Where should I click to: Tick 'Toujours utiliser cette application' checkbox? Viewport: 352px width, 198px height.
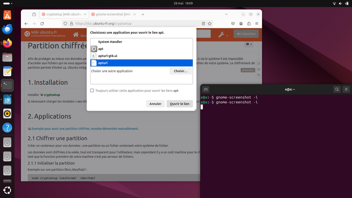pos(92,90)
